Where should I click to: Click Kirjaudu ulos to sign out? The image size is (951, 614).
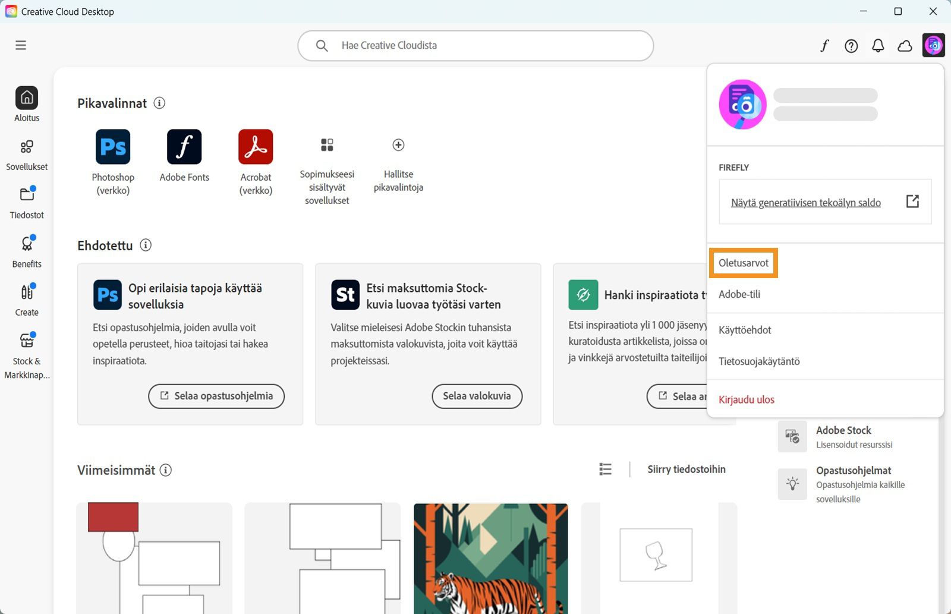tap(747, 399)
